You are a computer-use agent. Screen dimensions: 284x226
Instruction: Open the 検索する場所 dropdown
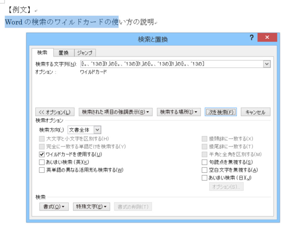click(x=179, y=112)
